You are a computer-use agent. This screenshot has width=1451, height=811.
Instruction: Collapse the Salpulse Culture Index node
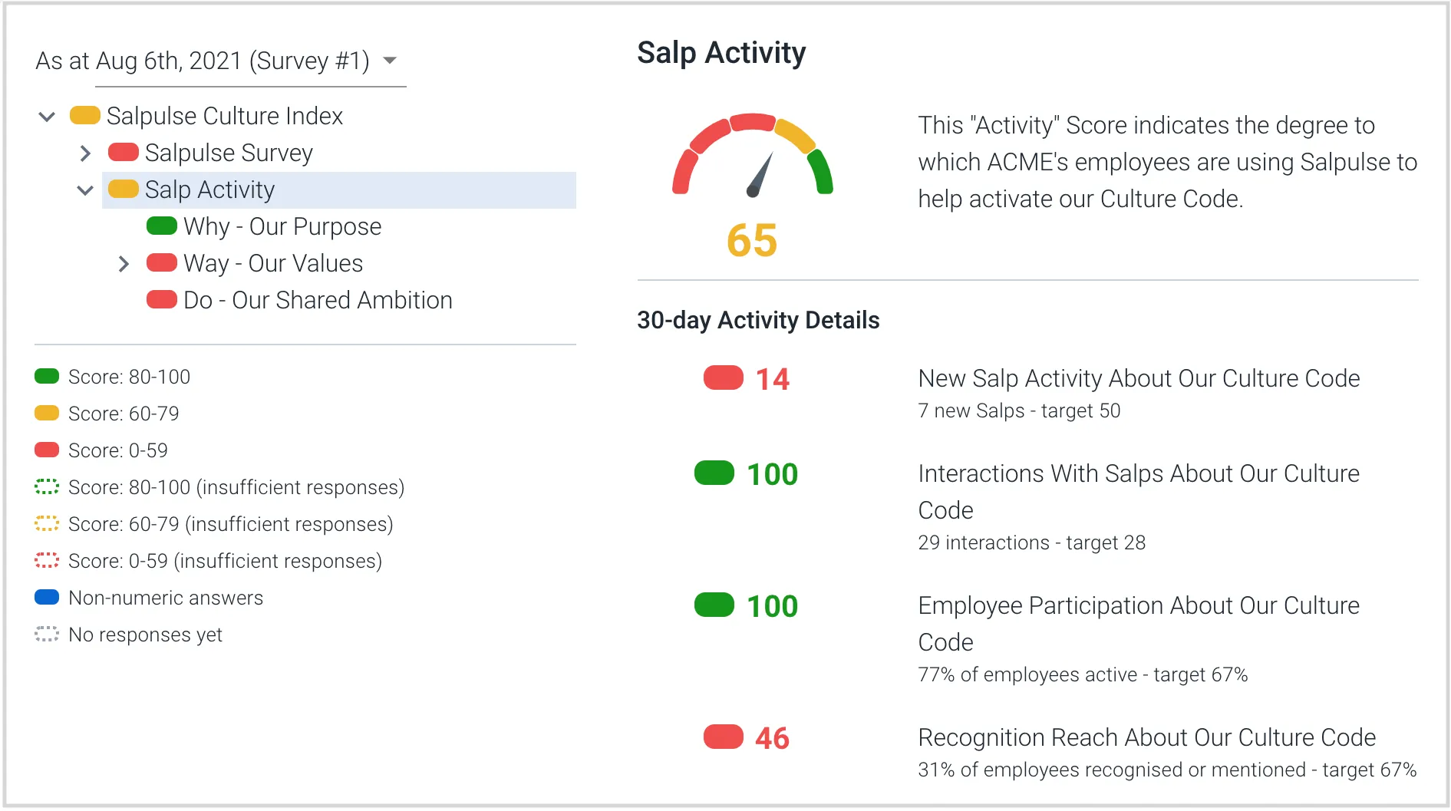coord(47,117)
